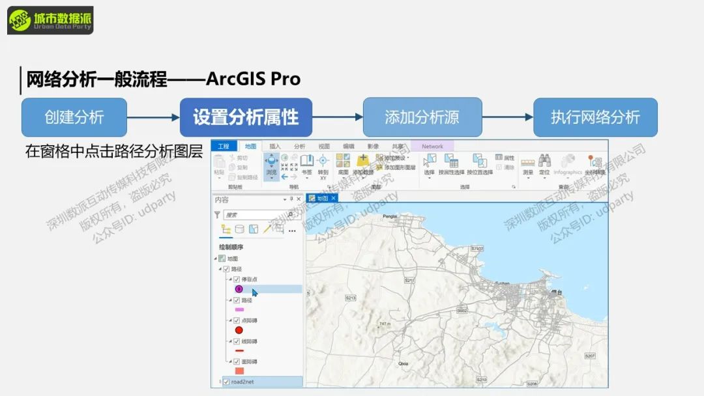The height and width of the screenshot is (396, 704).
Task: Close the 地图 map view tab
Action: [334, 198]
